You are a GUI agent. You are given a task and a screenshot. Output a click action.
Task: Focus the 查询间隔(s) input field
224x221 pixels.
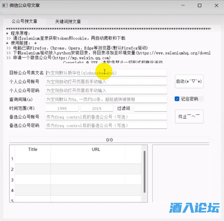tap(106, 99)
